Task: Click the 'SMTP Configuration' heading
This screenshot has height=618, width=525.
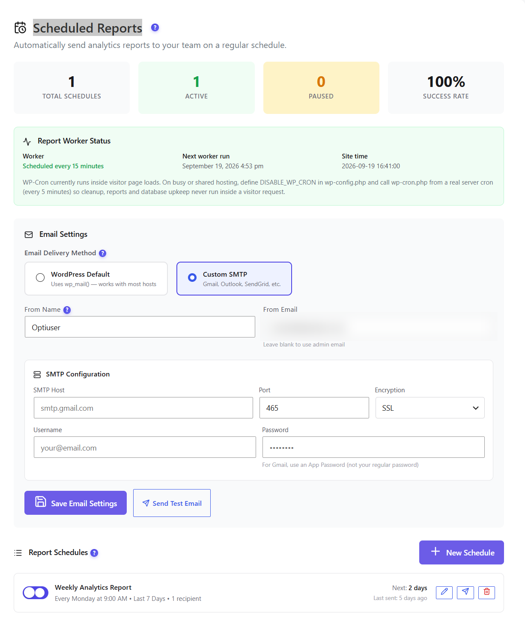Action: [78, 374]
